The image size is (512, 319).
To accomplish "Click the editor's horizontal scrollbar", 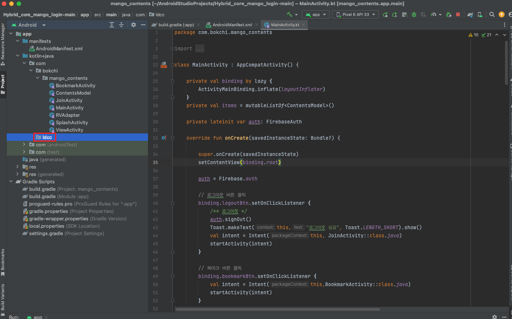I will [x=277, y=309].
